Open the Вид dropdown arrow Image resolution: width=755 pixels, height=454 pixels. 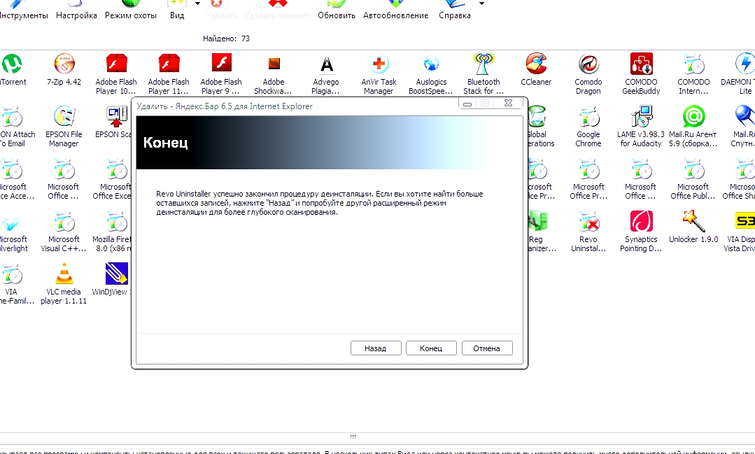point(197,4)
